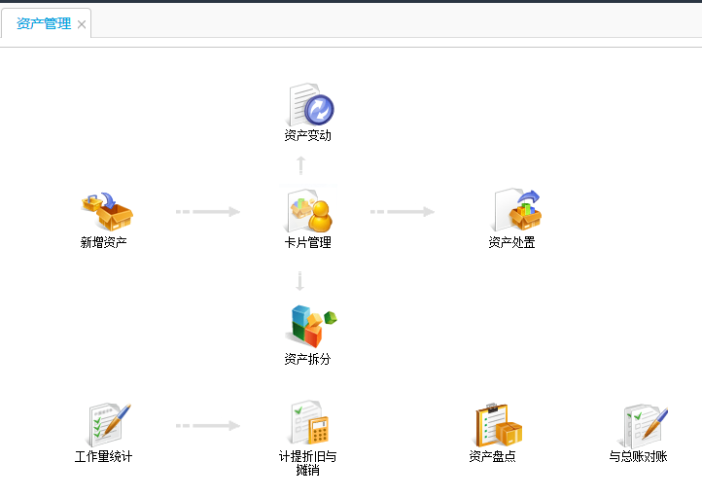
Task: Click the 资产变动 text label
Action: 308,136
